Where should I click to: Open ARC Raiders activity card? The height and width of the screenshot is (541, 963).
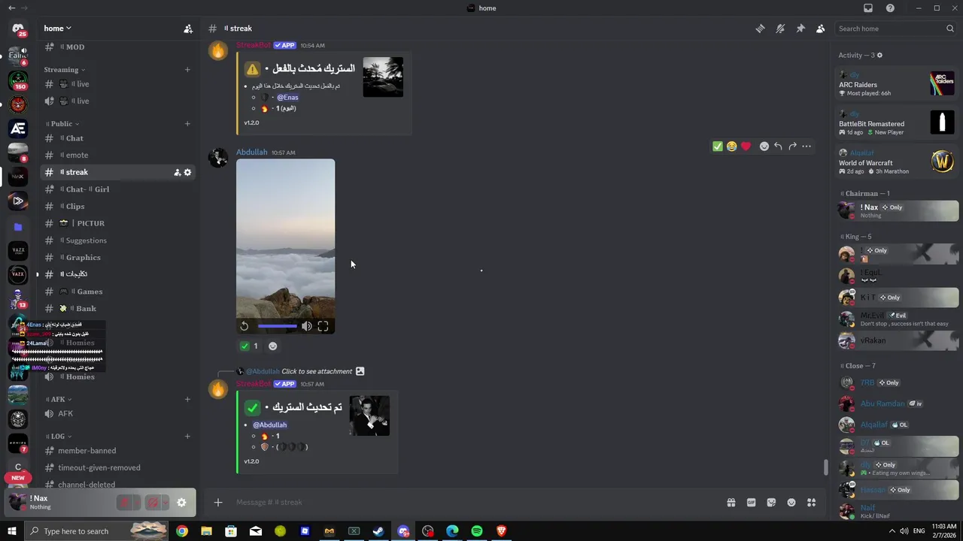(x=897, y=84)
